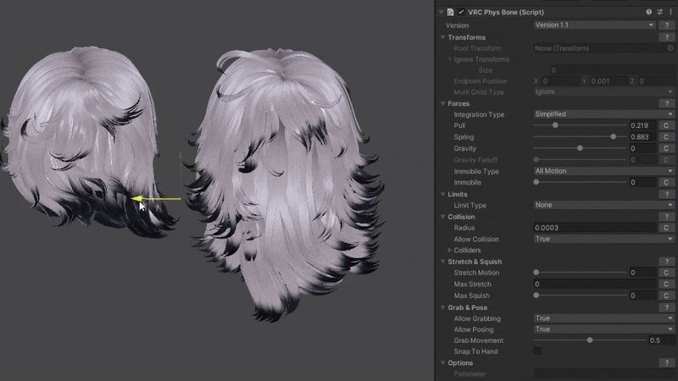The height and width of the screenshot is (381, 678).
Task: Click the help button for Collision section
Action: [667, 217]
